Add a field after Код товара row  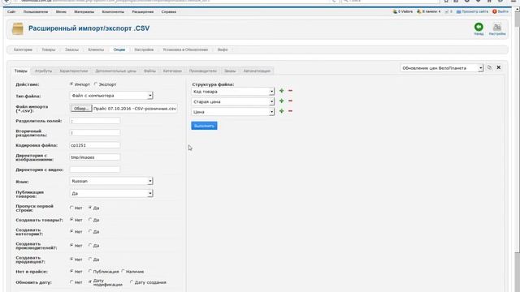282,91
